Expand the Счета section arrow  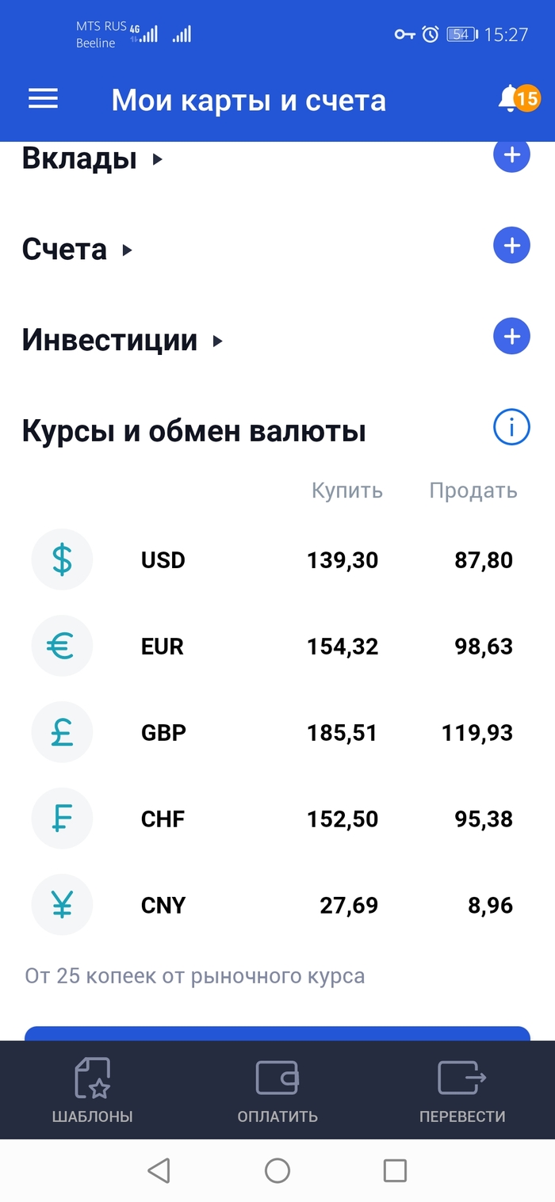(127, 250)
